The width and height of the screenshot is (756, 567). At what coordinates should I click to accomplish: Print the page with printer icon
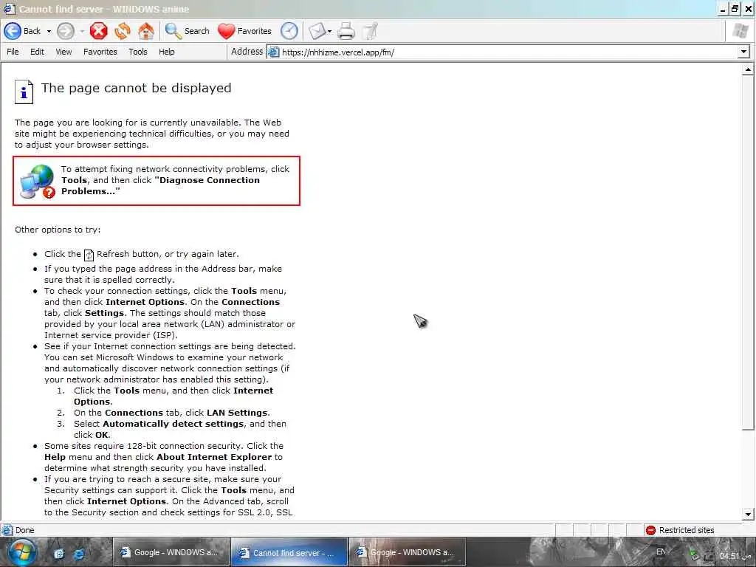(x=346, y=31)
